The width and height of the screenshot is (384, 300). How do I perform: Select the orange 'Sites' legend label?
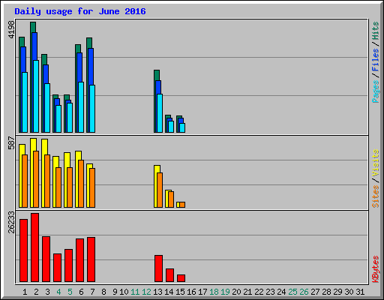pos(375,196)
